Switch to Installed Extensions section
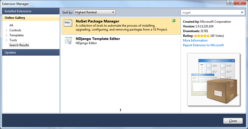This screenshot has width=248, height=129. 18,11
